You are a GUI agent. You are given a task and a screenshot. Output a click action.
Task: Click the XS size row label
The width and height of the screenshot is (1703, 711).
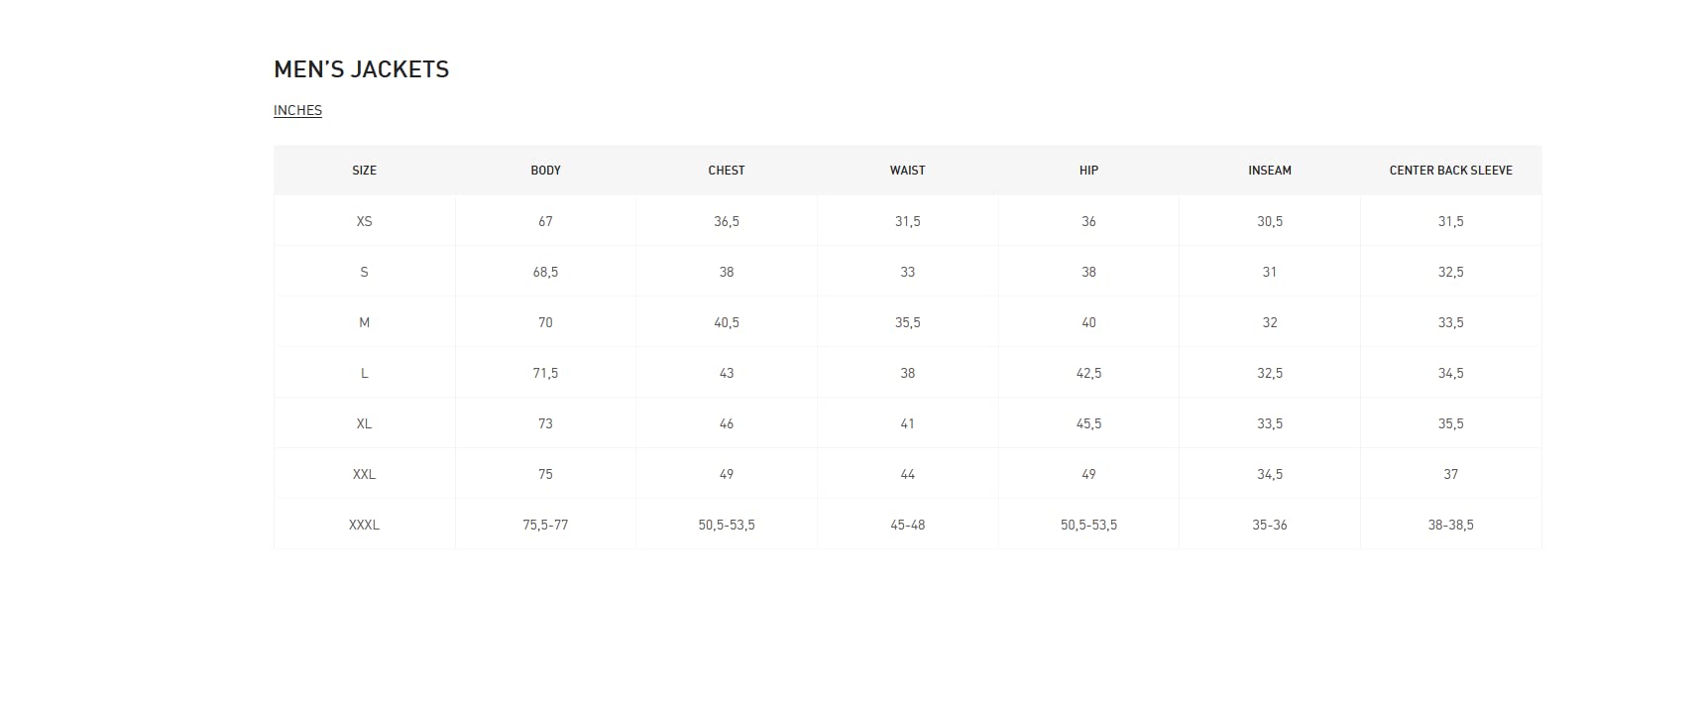[x=364, y=221]
